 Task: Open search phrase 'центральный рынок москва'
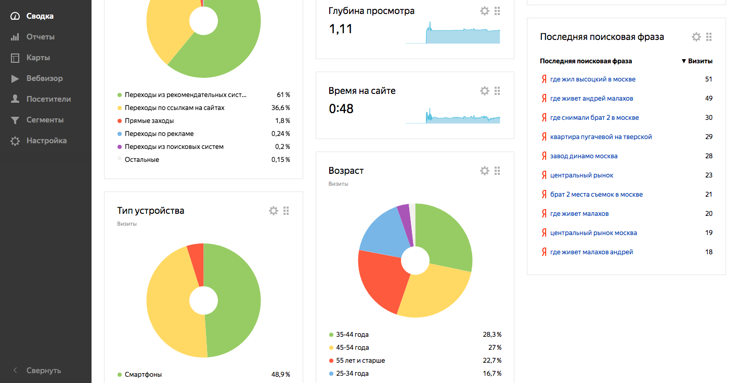pos(593,233)
